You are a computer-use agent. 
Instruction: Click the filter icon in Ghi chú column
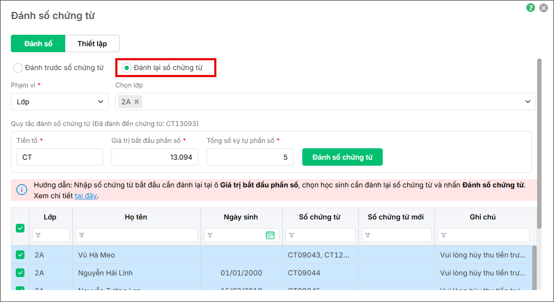pyautogui.click(x=444, y=235)
